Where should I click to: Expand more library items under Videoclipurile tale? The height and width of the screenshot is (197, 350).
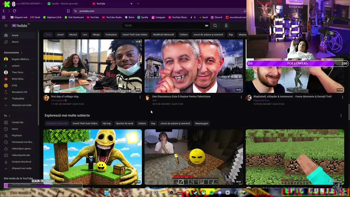[19, 168]
